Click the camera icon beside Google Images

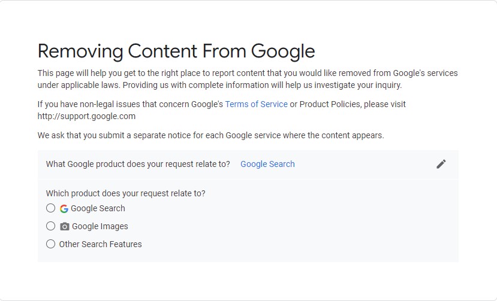coord(65,227)
